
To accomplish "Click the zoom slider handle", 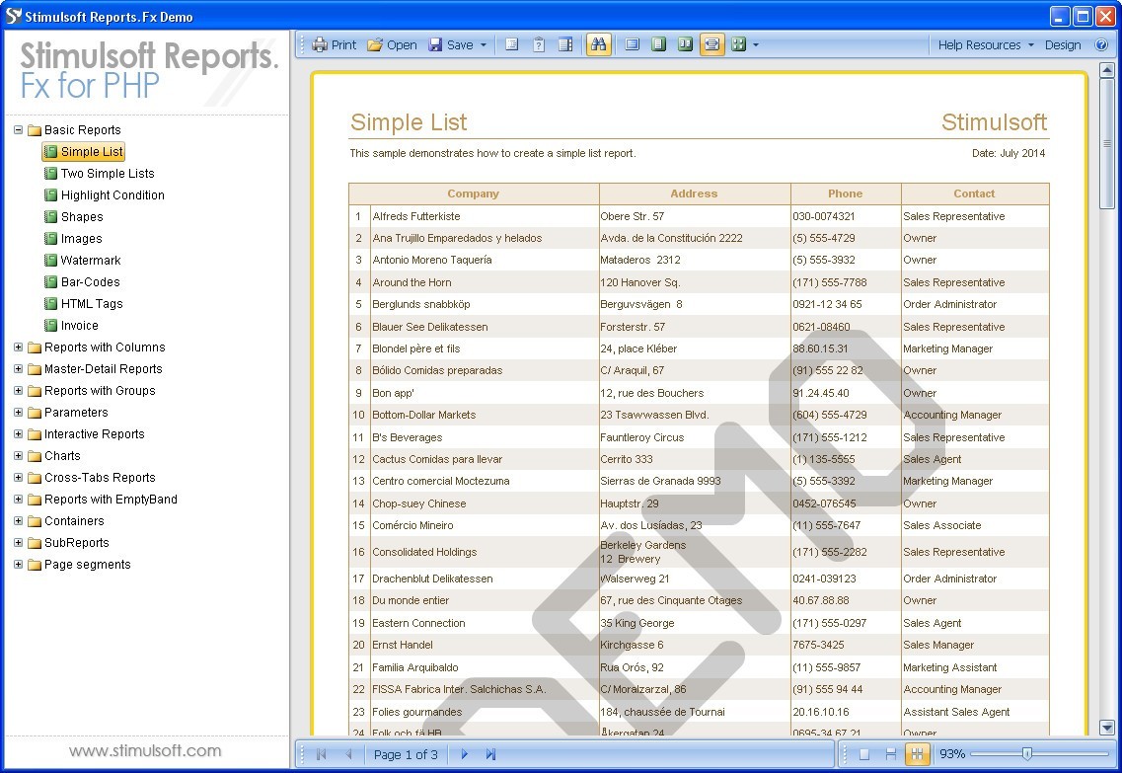I will coord(1027,753).
